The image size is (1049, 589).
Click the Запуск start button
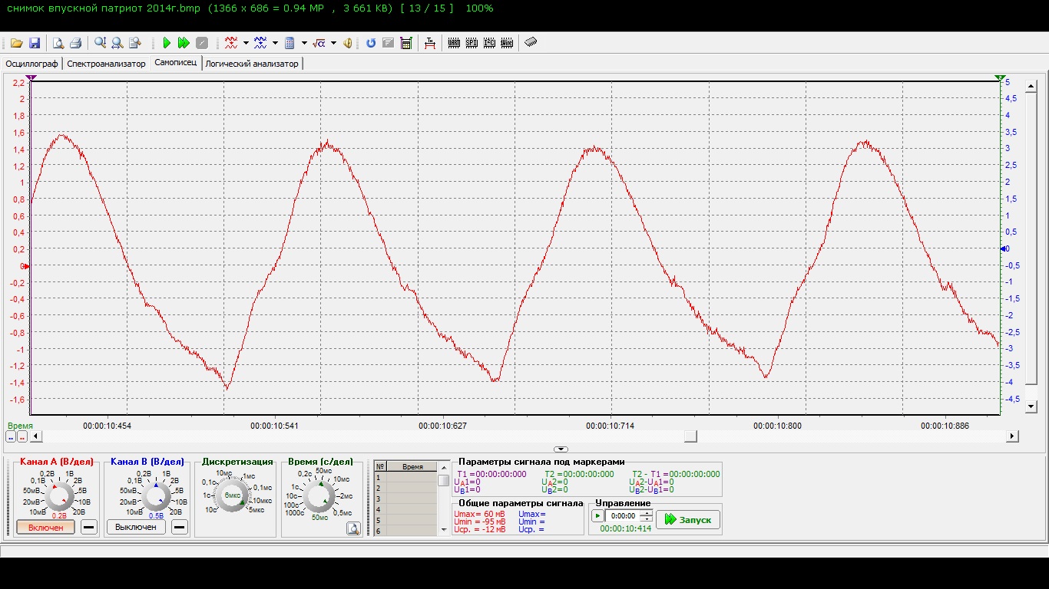(688, 519)
